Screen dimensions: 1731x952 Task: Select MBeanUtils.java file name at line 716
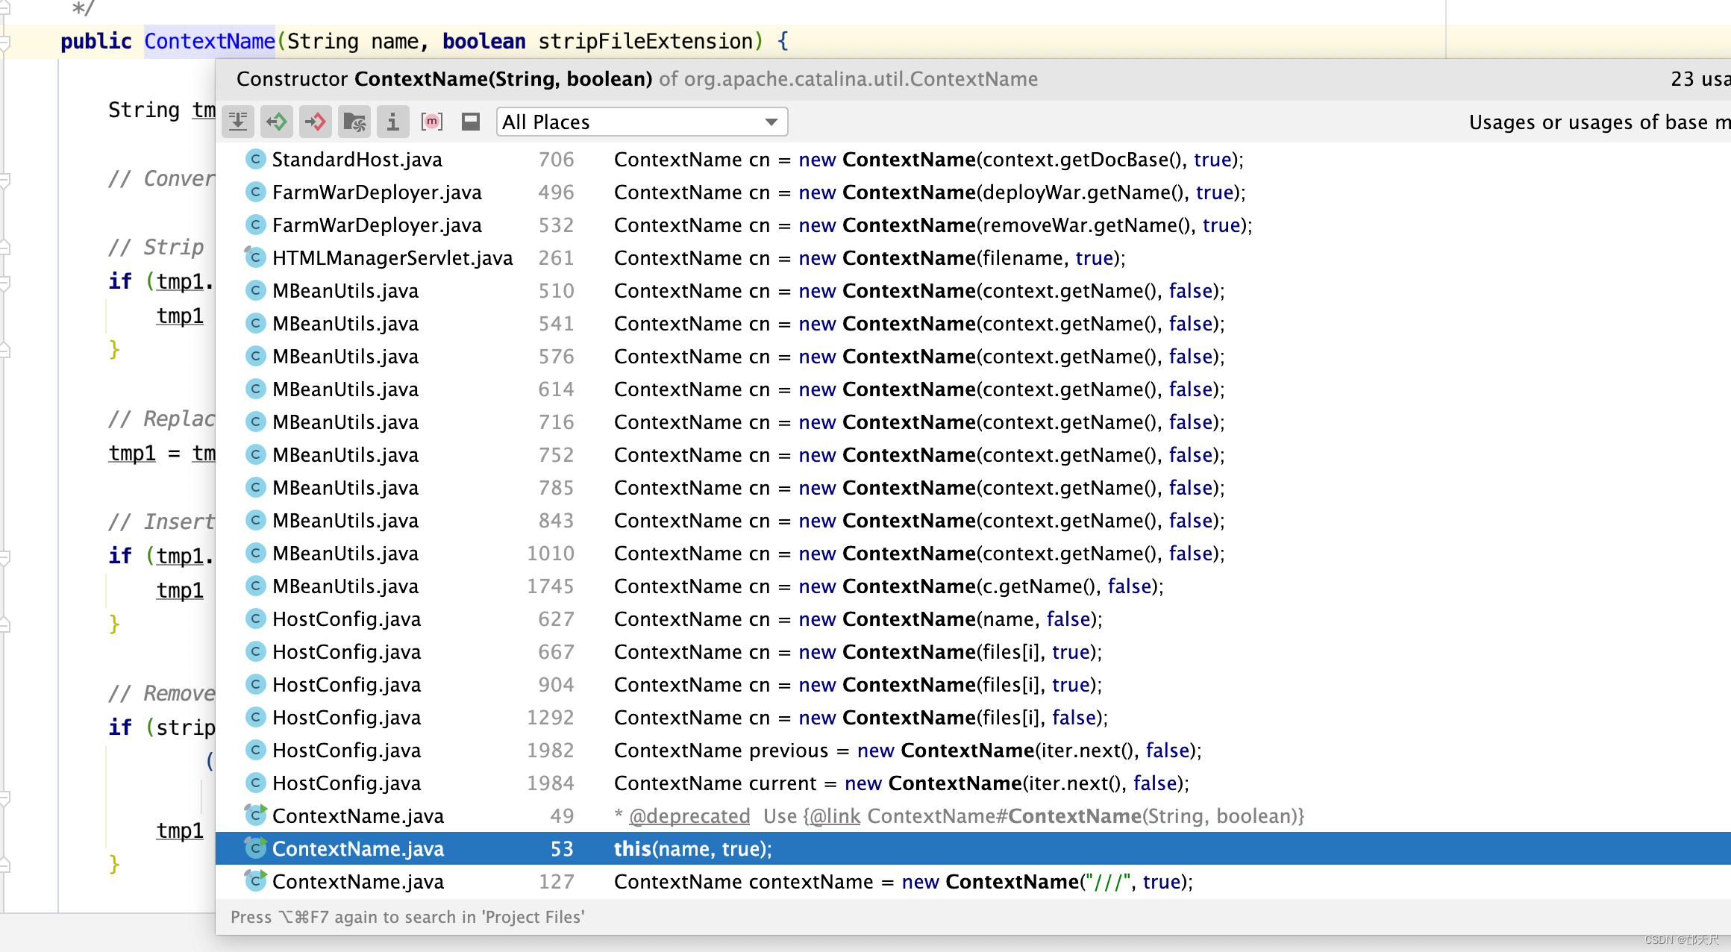345,422
